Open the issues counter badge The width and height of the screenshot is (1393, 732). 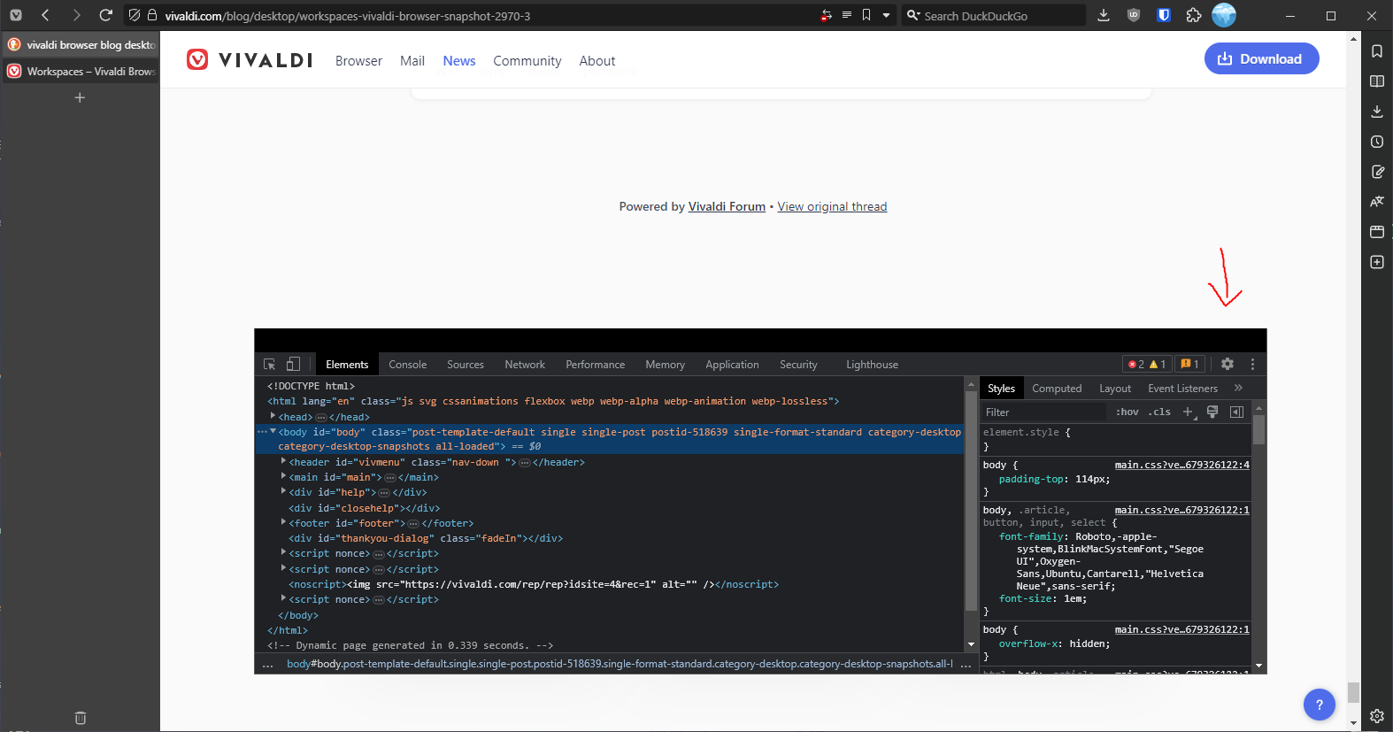tap(1190, 364)
